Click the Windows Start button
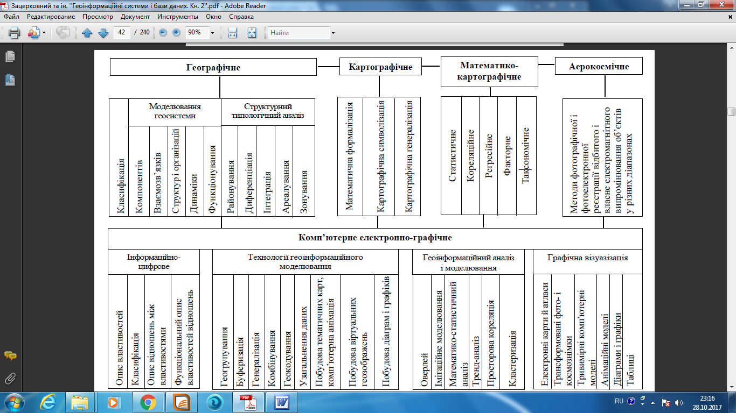 coord(15,402)
